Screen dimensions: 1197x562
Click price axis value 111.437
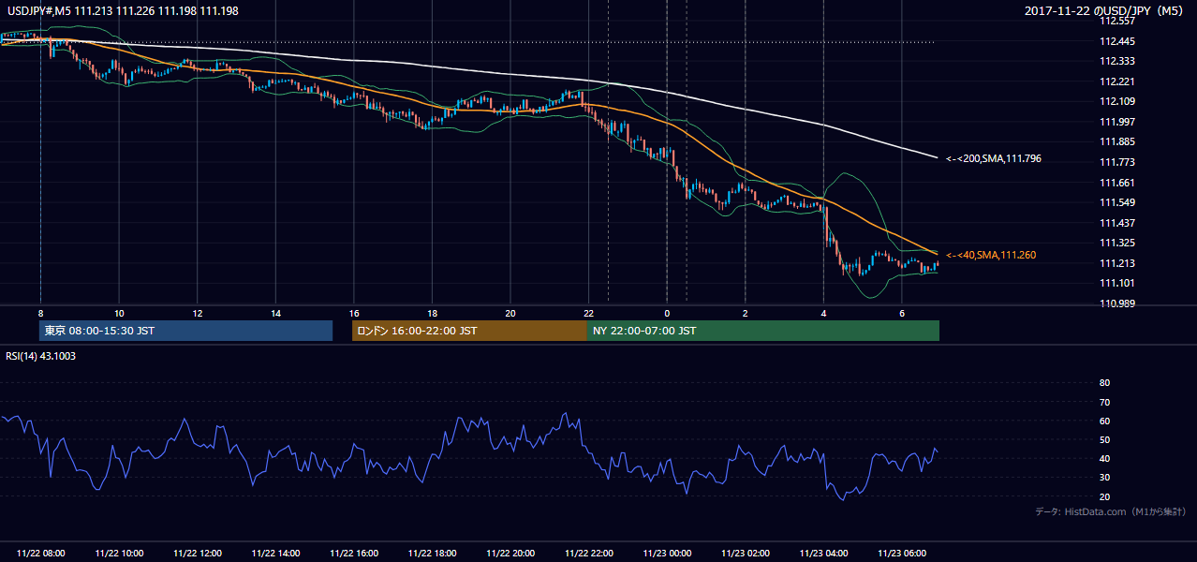pos(1116,223)
